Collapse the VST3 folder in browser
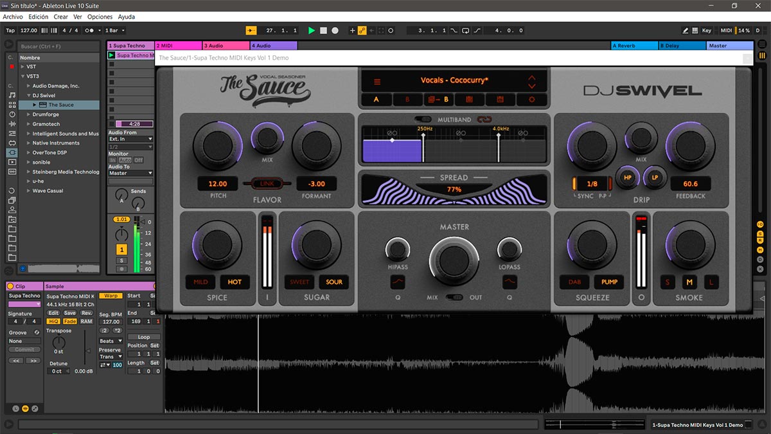Viewport: 771px width, 434px height. click(23, 77)
